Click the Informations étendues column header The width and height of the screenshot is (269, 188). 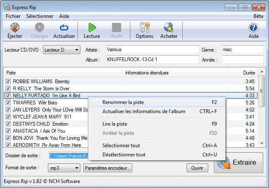click(x=175, y=73)
